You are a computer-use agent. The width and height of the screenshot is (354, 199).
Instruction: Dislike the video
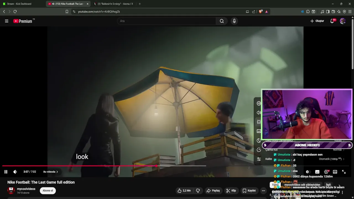(198, 190)
